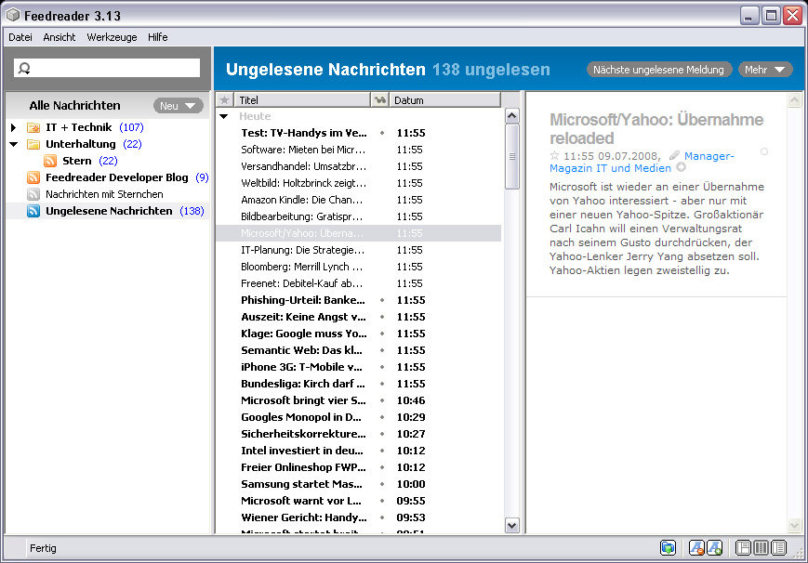Open the message 'IT-Planung: Die Strategie…'
Viewport: 808px width, 563px height.
(x=358, y=250)
